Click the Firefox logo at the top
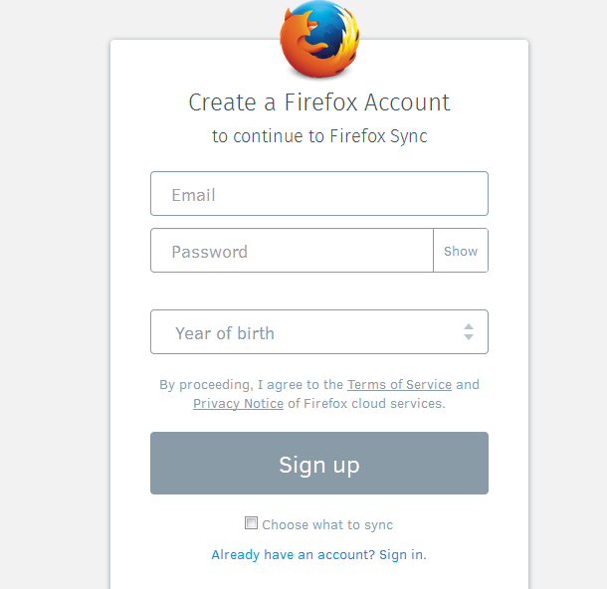The image size is (607, 589). click(318, 41)
